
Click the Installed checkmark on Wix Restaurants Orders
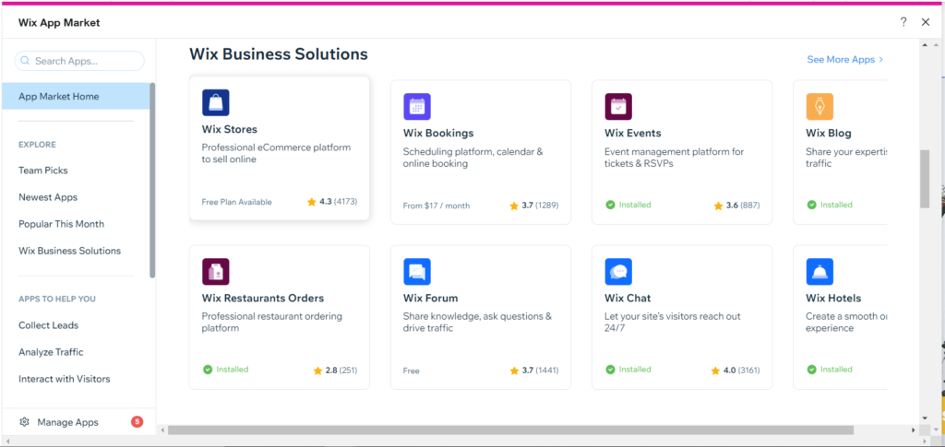coord(208,370)
